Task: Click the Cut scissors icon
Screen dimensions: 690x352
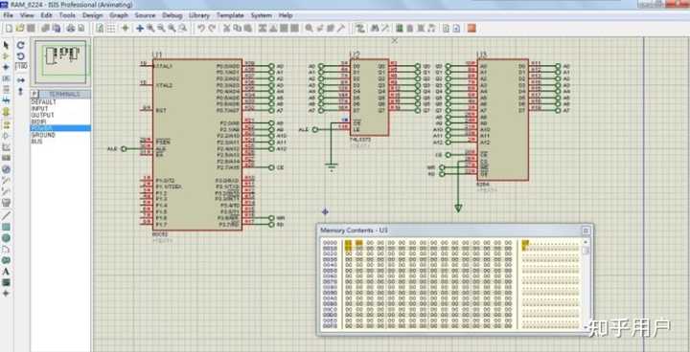Action: (226, 29)
